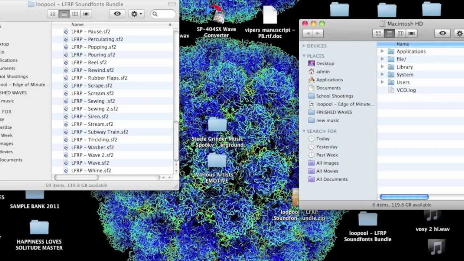Screen dimensions: 464x261
Task: Click the Name column header in Macintosh HD
Action: point(420,44)
